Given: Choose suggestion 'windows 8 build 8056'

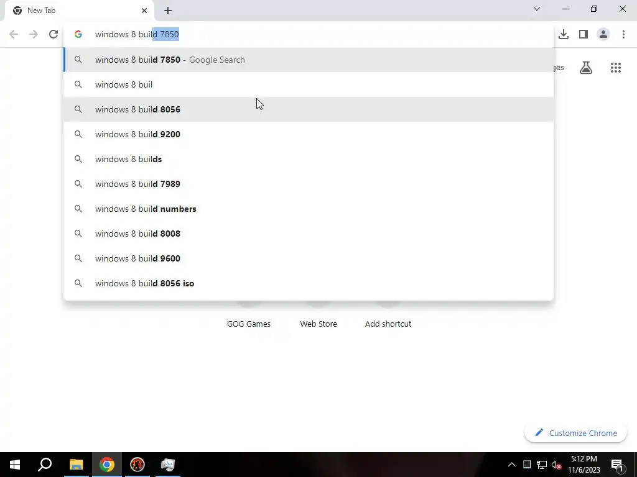Looking at the screenshot, I should click(x=309, y=109).
